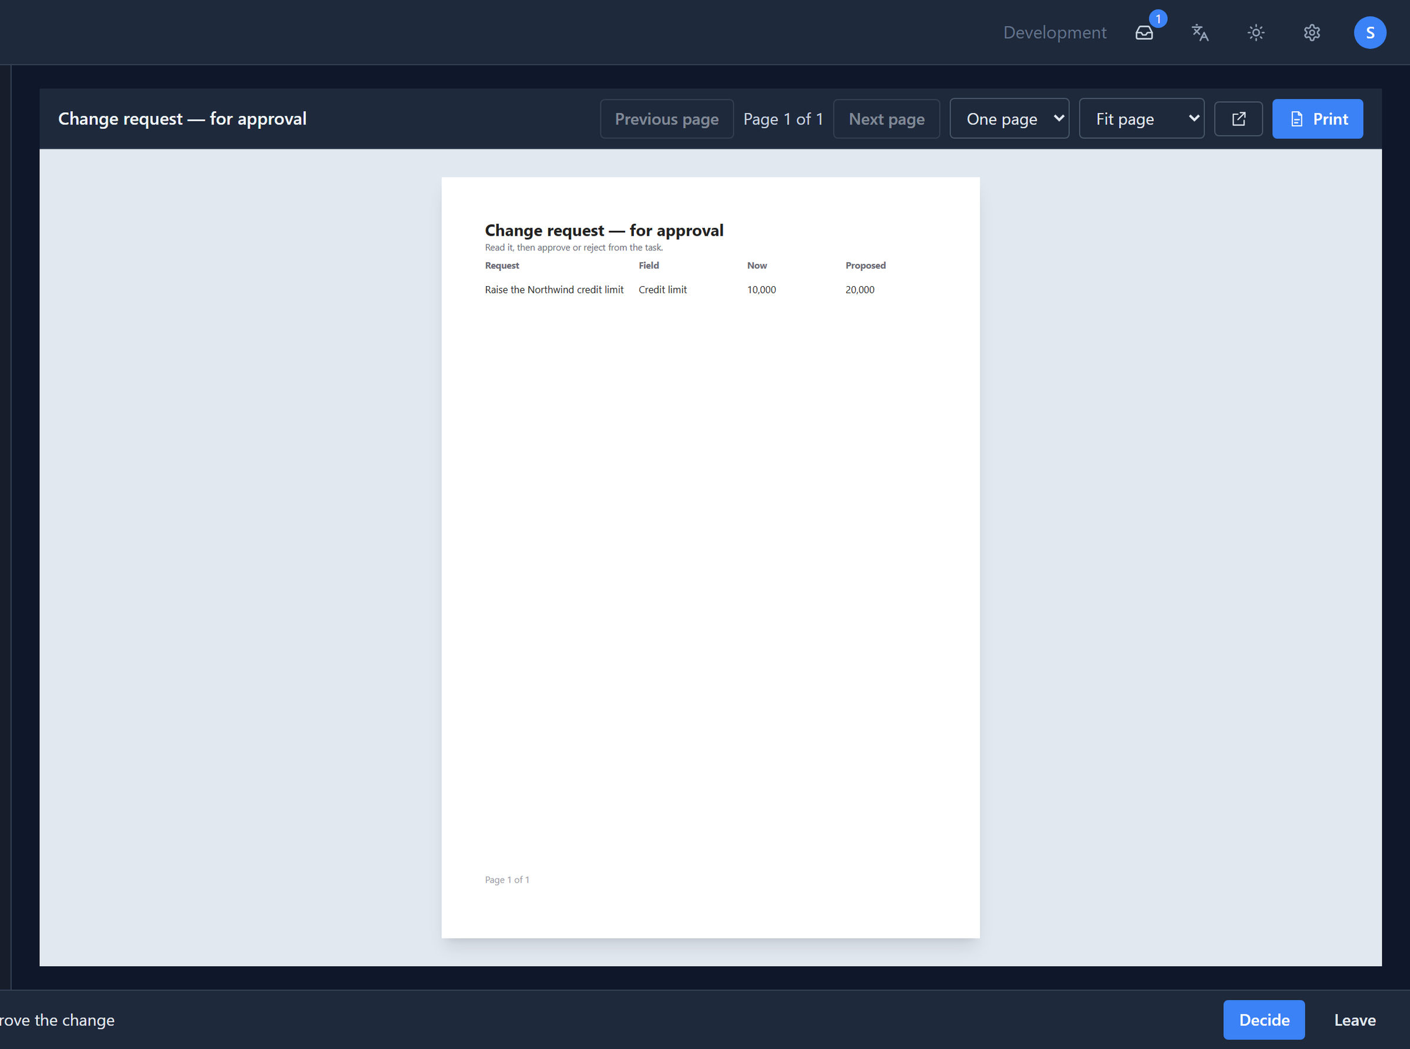Open the language translation icon

pyautogui.click(x=1200, y=32)
